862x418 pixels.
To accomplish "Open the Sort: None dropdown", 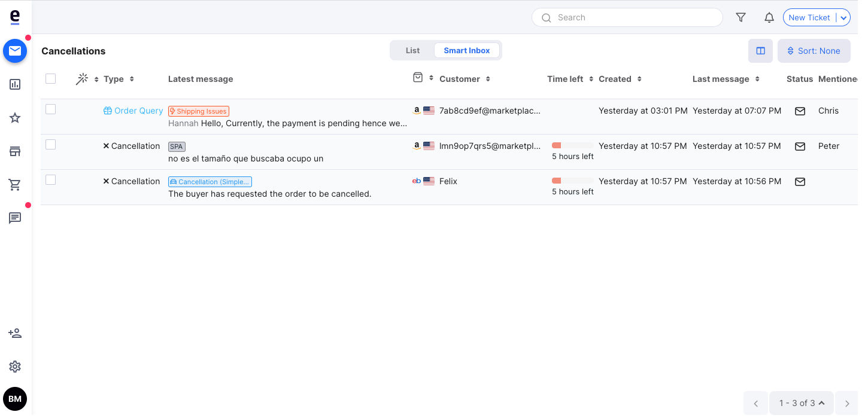I will coord(814,51).
